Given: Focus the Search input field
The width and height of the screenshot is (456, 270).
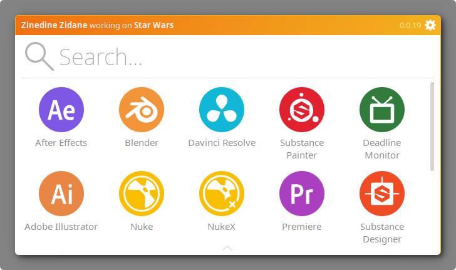Looking at the screenshot, I should click(x=238, y=57).
